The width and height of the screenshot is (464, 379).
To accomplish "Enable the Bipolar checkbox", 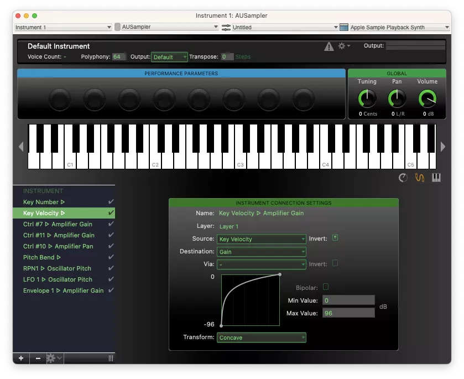I will click(326, 287).
